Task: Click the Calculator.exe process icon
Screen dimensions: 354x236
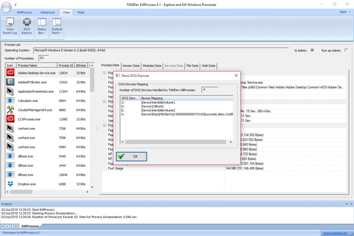Action: click(x=10, y=100)
